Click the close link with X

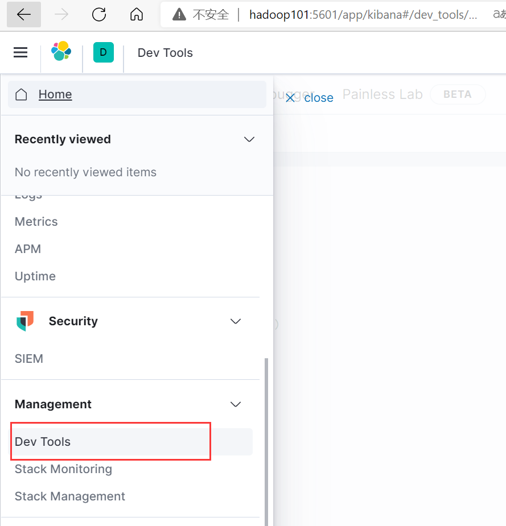point(310,98)
